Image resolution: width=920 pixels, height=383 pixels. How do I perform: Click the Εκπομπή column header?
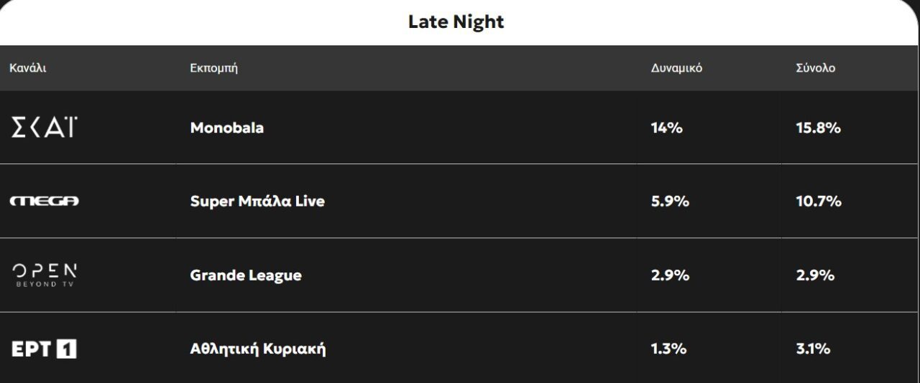(213, 68)
